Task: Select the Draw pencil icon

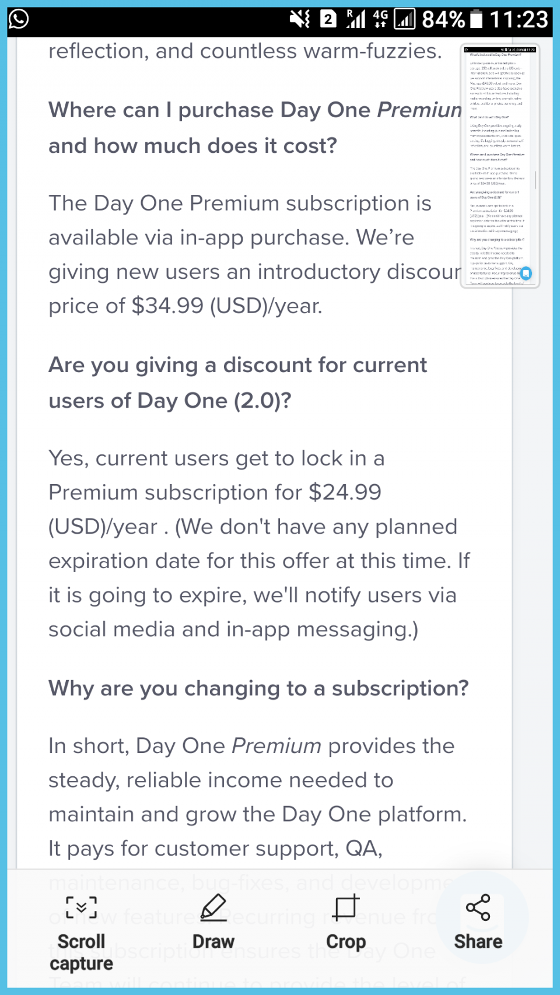Action: (213, 908)
